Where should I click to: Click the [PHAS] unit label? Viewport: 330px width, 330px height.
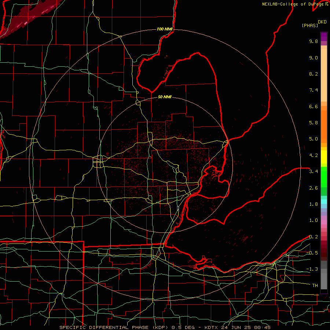pyautogui.click(x=310, y=26)
